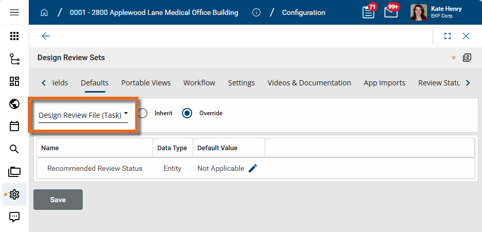Select the Override radio button
This screenshot has width=482, height=232.
tap(188, 113)
